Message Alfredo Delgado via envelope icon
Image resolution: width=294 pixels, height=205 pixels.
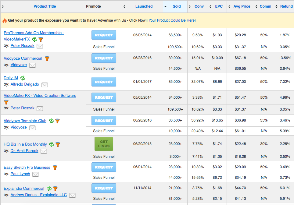click(45, 85)
